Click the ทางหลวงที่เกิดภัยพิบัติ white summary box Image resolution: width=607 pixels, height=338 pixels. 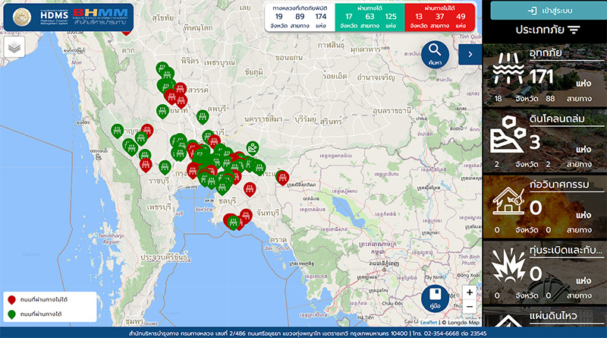[300, 17]
